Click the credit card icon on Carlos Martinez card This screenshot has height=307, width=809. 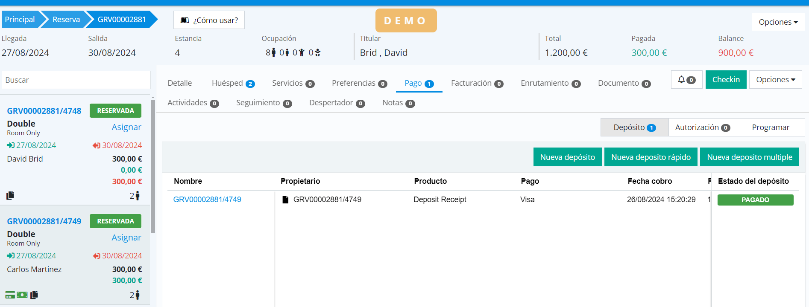[10, 295]
